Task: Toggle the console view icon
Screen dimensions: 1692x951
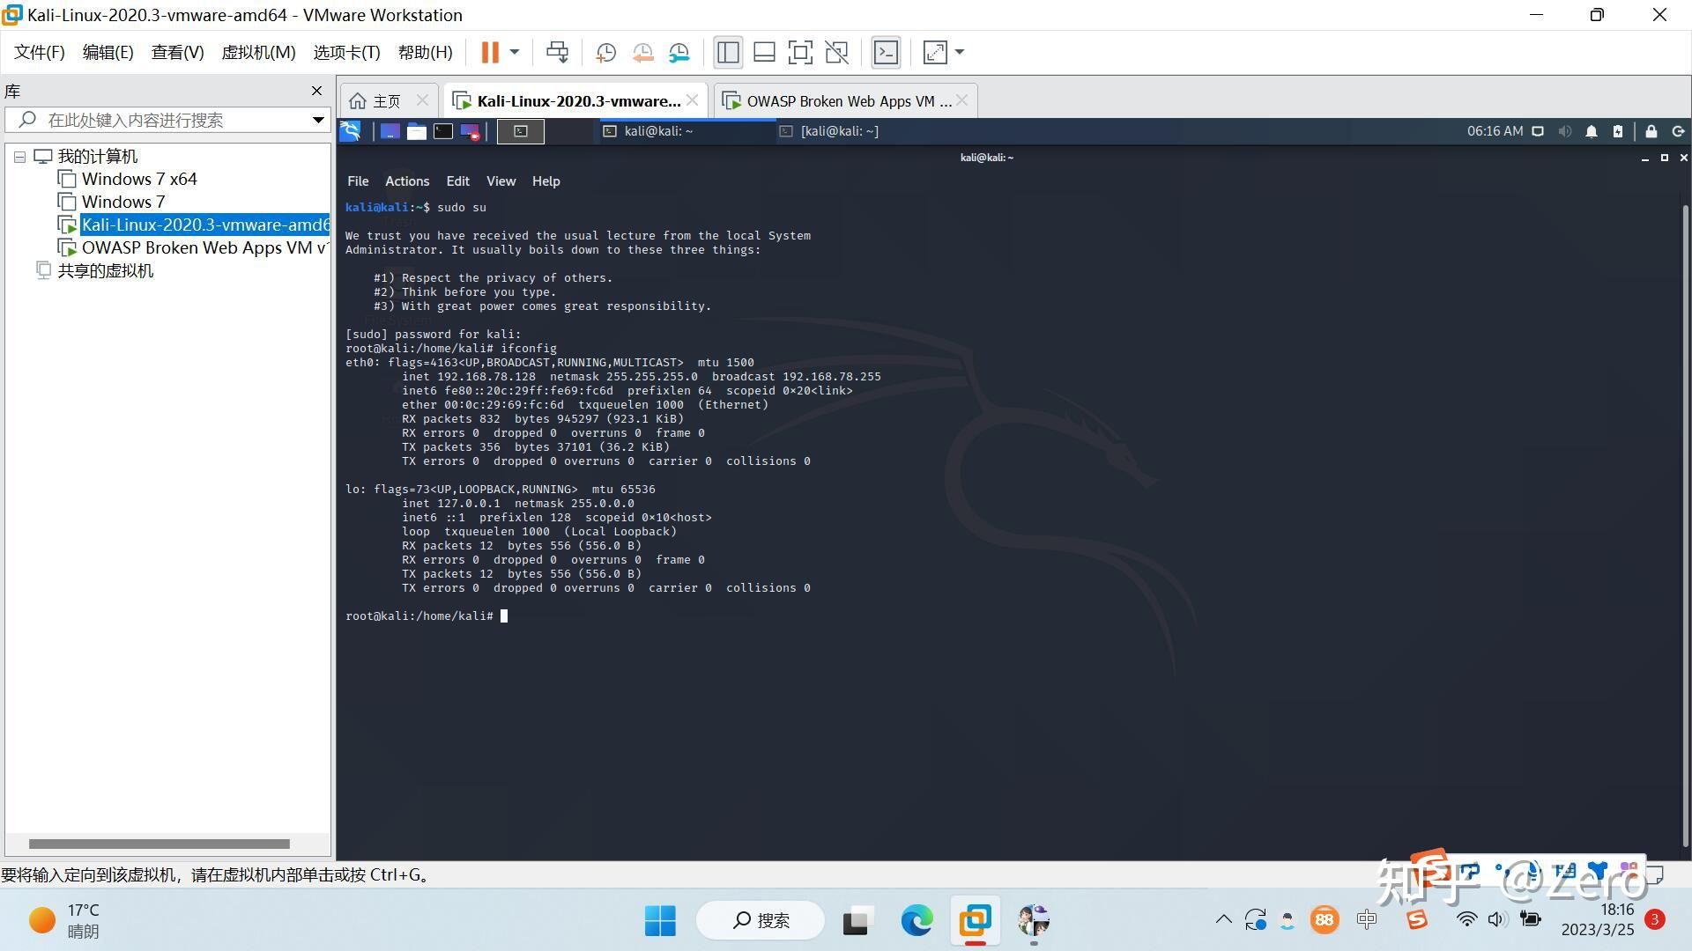Action: 886,53
